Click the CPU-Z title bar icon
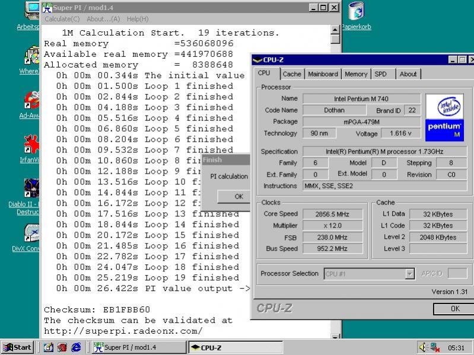 coord(257,60)
